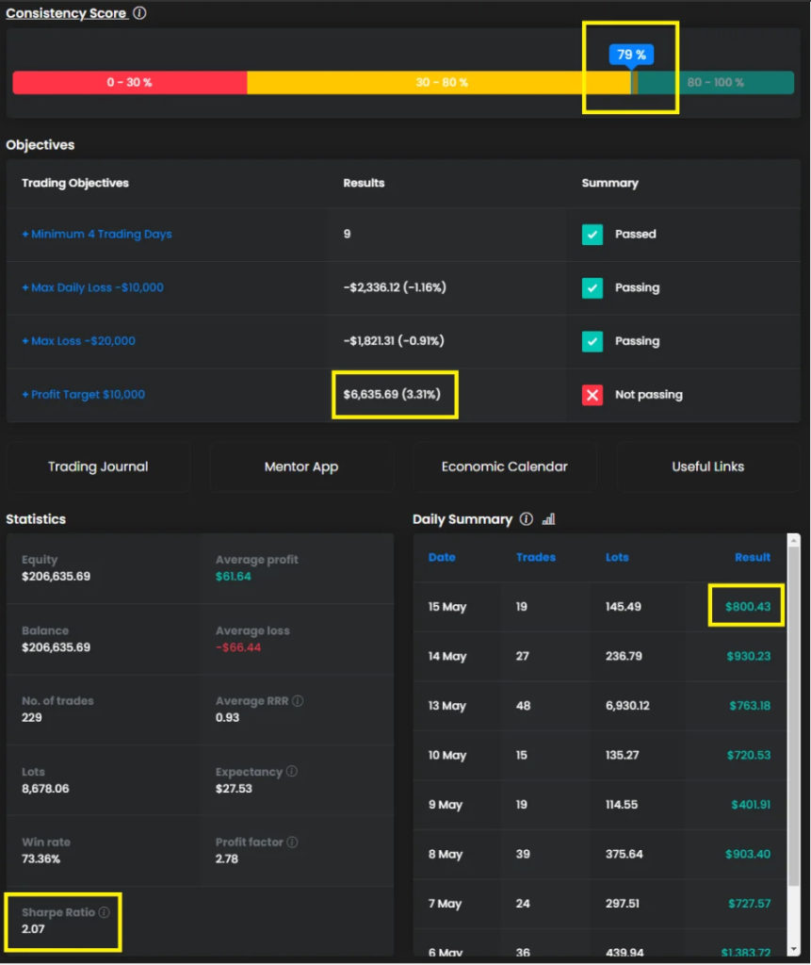
Task: Click the Consistency Score info icon
Action: pos(139,13)
